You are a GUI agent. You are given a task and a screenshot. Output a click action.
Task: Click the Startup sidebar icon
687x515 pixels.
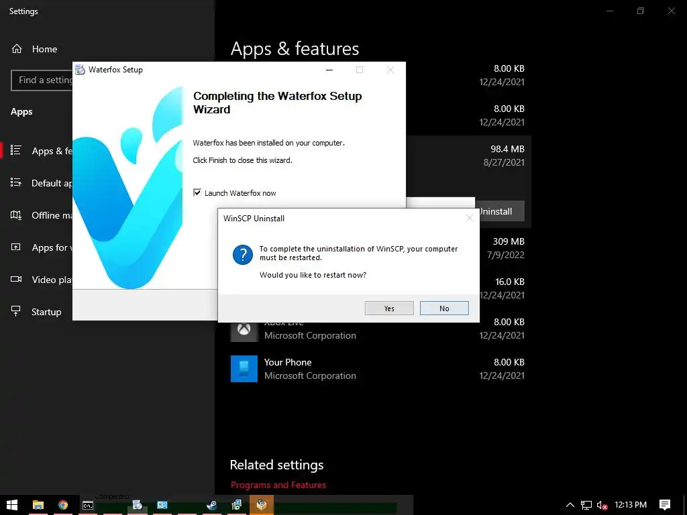pos(16,311)
